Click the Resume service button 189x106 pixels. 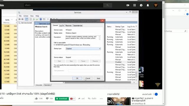tap(95, 61)
